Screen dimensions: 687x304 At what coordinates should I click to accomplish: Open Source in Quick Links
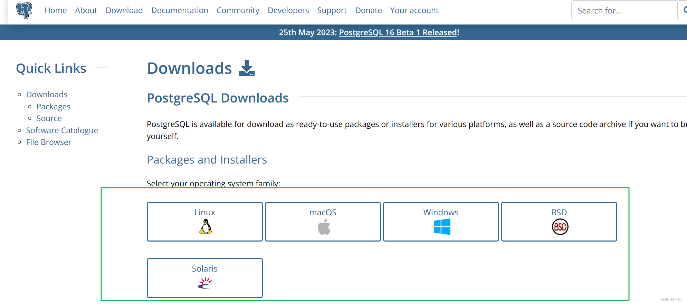[49, 118]
